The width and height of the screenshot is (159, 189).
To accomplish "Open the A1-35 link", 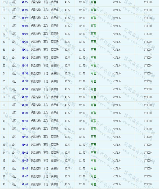I will (x=25, y=81).
